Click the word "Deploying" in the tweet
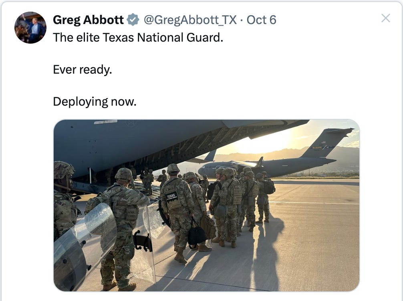The height and width of the screenshot is (301, 403). click(x=81, y=102)
